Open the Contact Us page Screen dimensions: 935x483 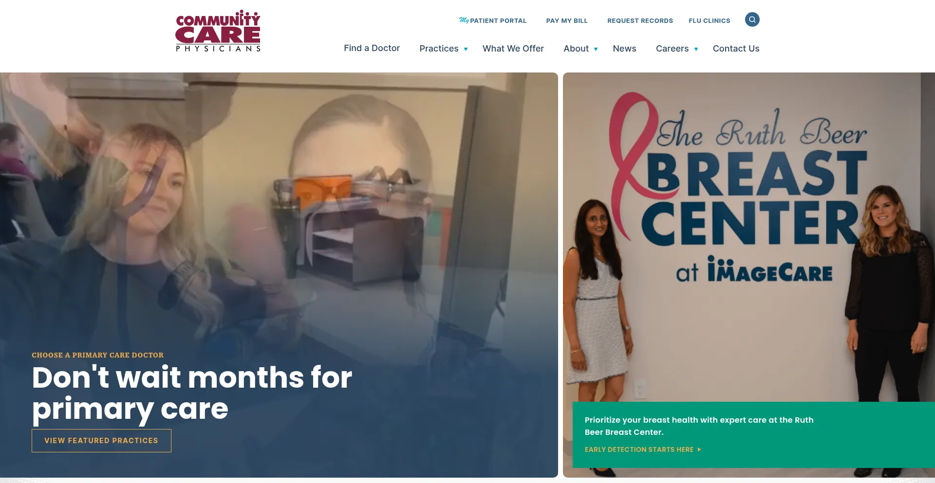[x=736, y=49]
